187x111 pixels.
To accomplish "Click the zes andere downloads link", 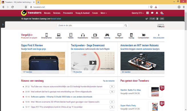I will 83,97.
